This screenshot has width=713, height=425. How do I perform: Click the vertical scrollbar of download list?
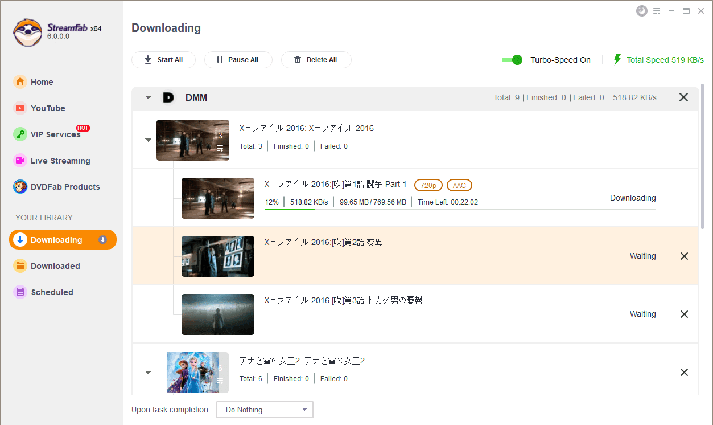click(703, 157)
